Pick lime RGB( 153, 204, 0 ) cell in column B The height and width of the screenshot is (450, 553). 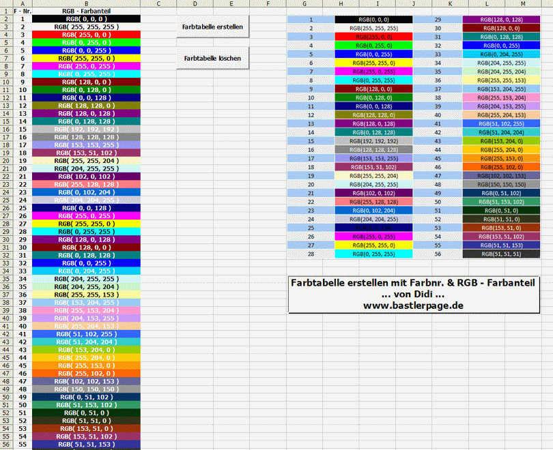click(x=87, y=350)
